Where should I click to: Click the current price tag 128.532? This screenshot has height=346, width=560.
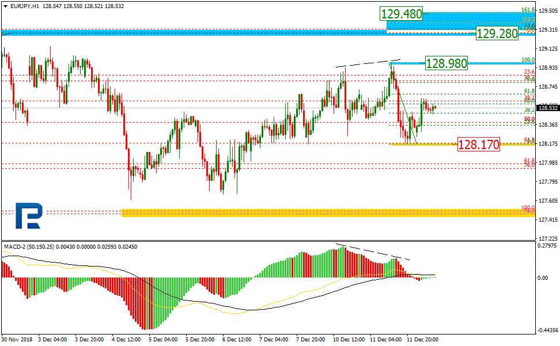click(548, 108)
